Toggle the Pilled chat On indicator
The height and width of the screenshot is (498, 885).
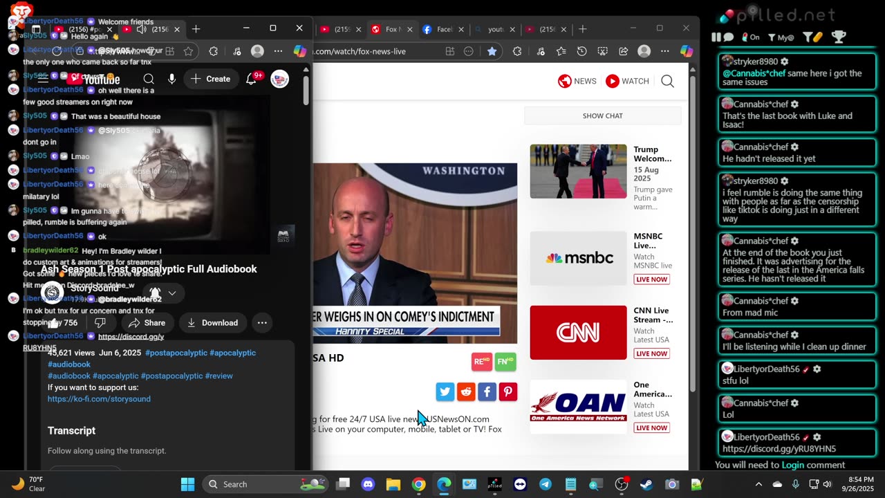click(x=750, y=37)
